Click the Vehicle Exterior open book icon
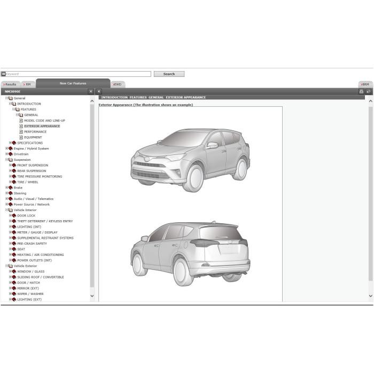Image resolution: width=374 pixels, height=374 pixels. tap(11, 266)
